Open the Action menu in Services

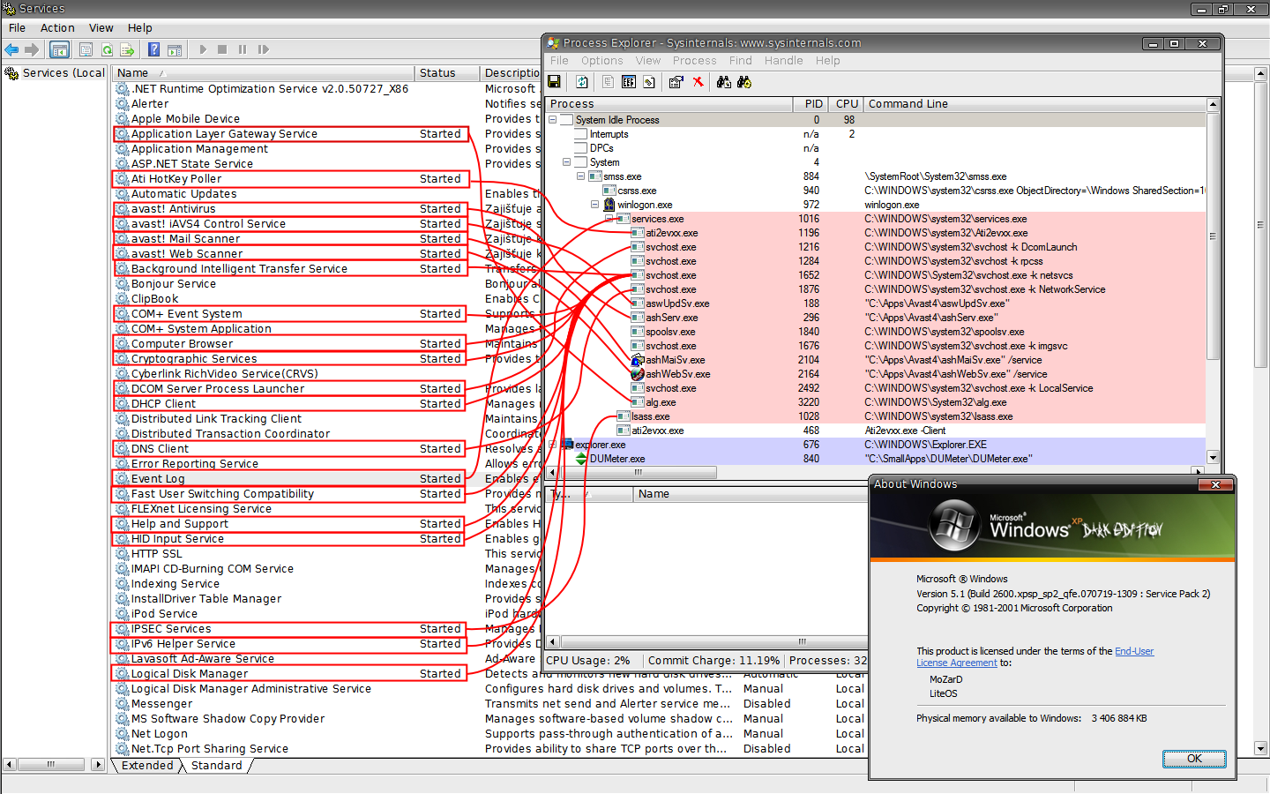point(57,28)
